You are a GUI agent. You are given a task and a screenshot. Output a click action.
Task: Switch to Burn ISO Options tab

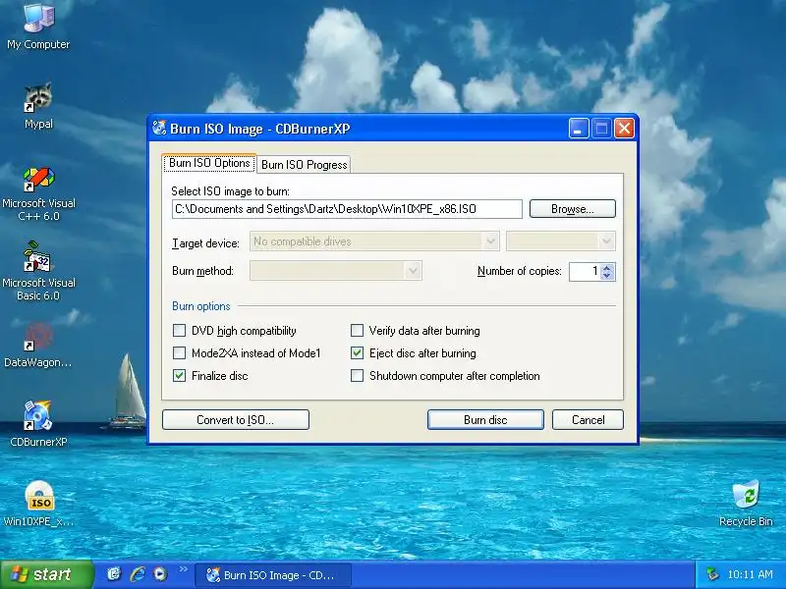tap(209, 163)
